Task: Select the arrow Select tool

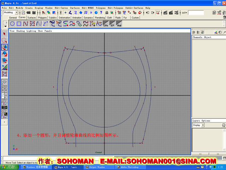Action: coord(4,34)
